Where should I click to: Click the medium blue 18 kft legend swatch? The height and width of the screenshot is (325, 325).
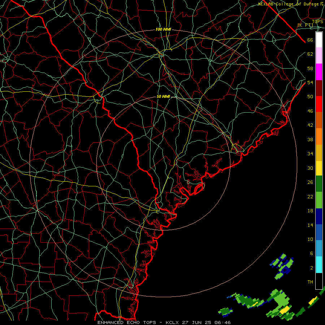319,232
